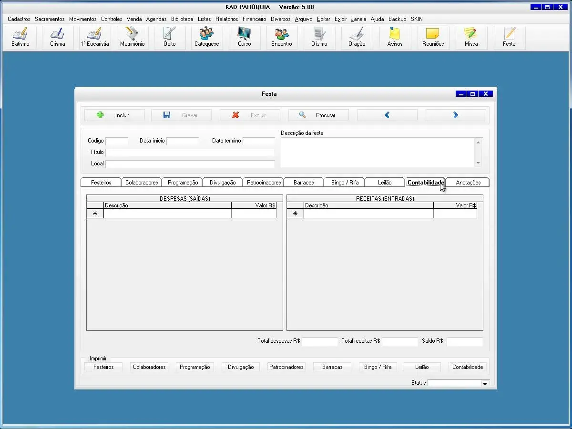Open the Financeiro menu
Screen dimensions: 572x429
point(255,19)
